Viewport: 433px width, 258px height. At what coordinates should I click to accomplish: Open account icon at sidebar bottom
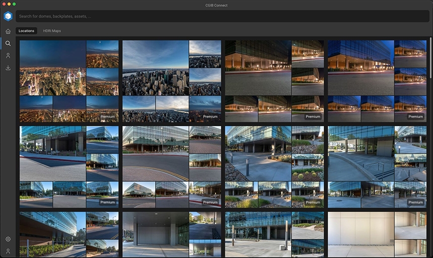8,251
